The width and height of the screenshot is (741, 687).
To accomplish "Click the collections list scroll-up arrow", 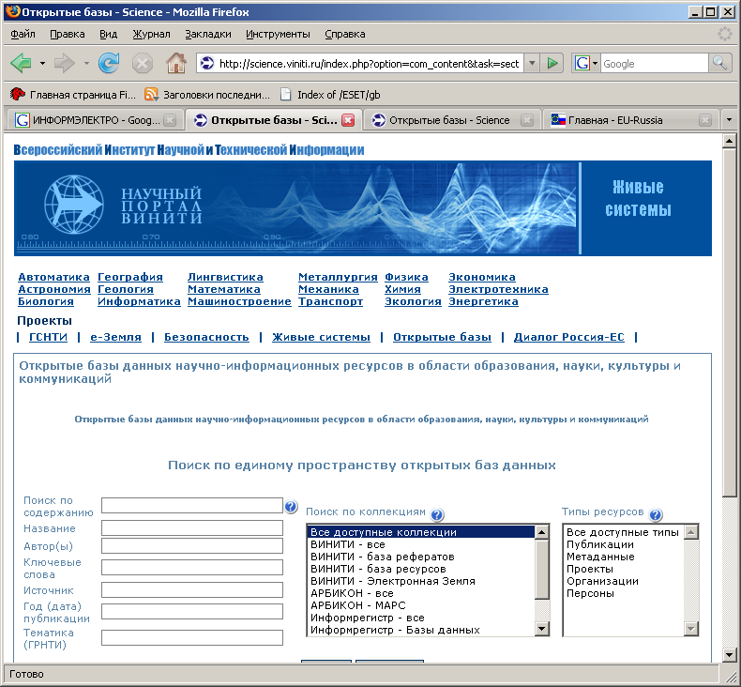I will point(541,532).
